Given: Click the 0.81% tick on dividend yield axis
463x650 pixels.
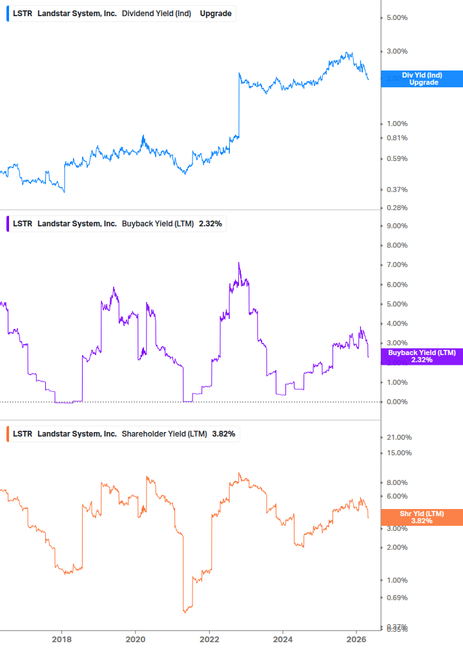Looking at the screenshot, I should pos(396,138).
